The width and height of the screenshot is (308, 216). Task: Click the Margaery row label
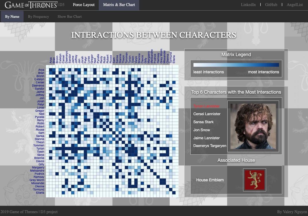point(38,167)
